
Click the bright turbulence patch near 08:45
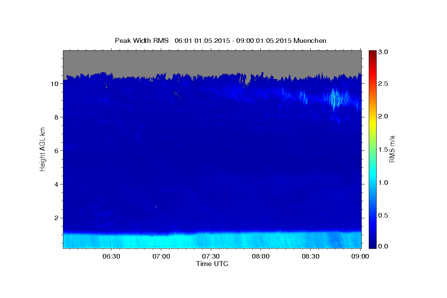(335, 98)
